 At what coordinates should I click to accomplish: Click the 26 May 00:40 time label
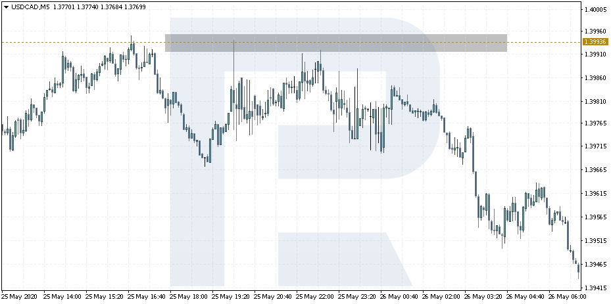399,297
